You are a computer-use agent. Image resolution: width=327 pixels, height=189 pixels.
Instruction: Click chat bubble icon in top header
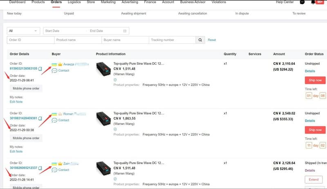point(302,2)
